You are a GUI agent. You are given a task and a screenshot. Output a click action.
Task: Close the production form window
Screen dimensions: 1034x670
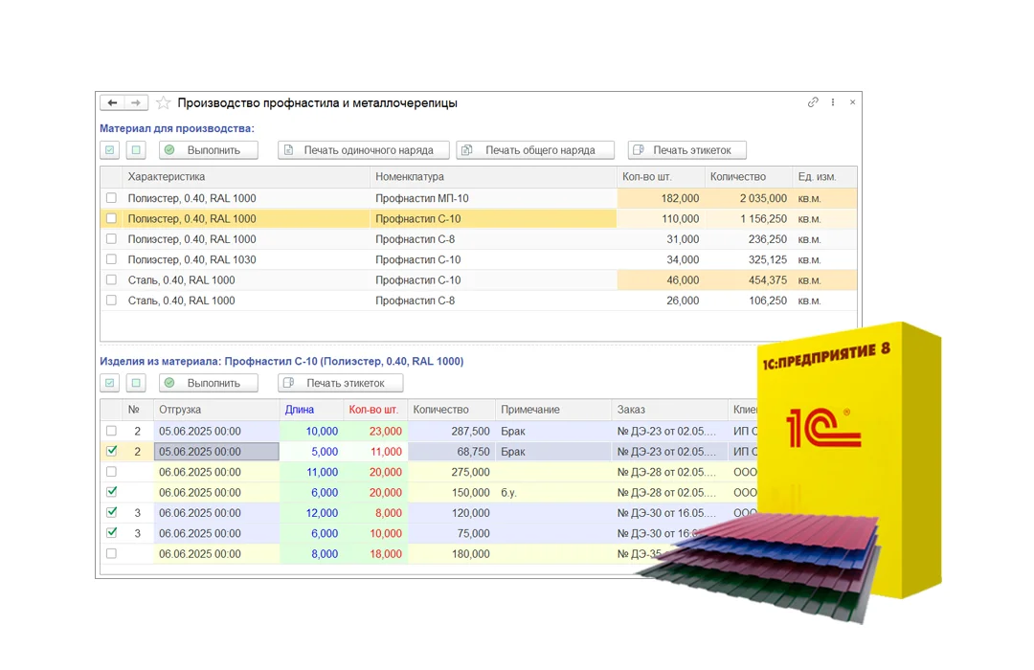pyautogui.click(x=853, y=102)
